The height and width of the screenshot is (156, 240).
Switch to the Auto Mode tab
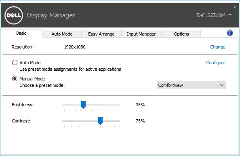tap(62, 34)
